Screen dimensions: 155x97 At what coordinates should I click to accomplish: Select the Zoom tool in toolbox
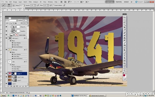click(125, 71)
